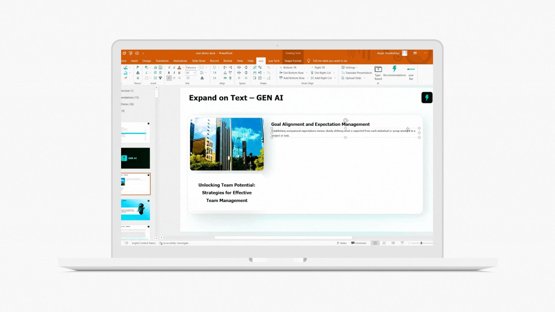The height and width of the screenshot is (312, 555).
Task: Click Del Bottom Row icon
Action: tap(281, 73)
